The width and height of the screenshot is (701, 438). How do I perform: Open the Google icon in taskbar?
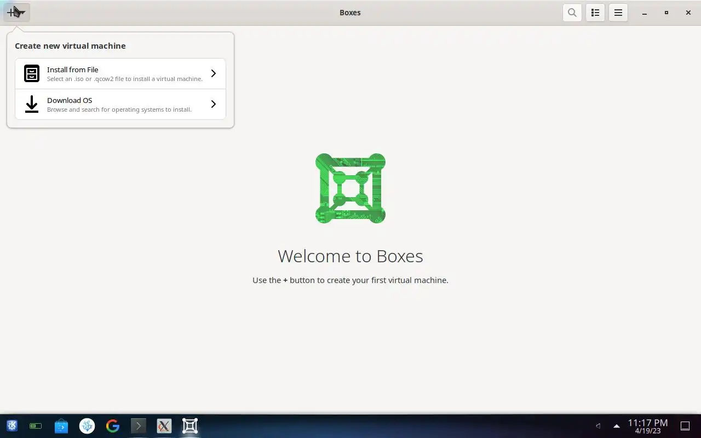point(113,426)
